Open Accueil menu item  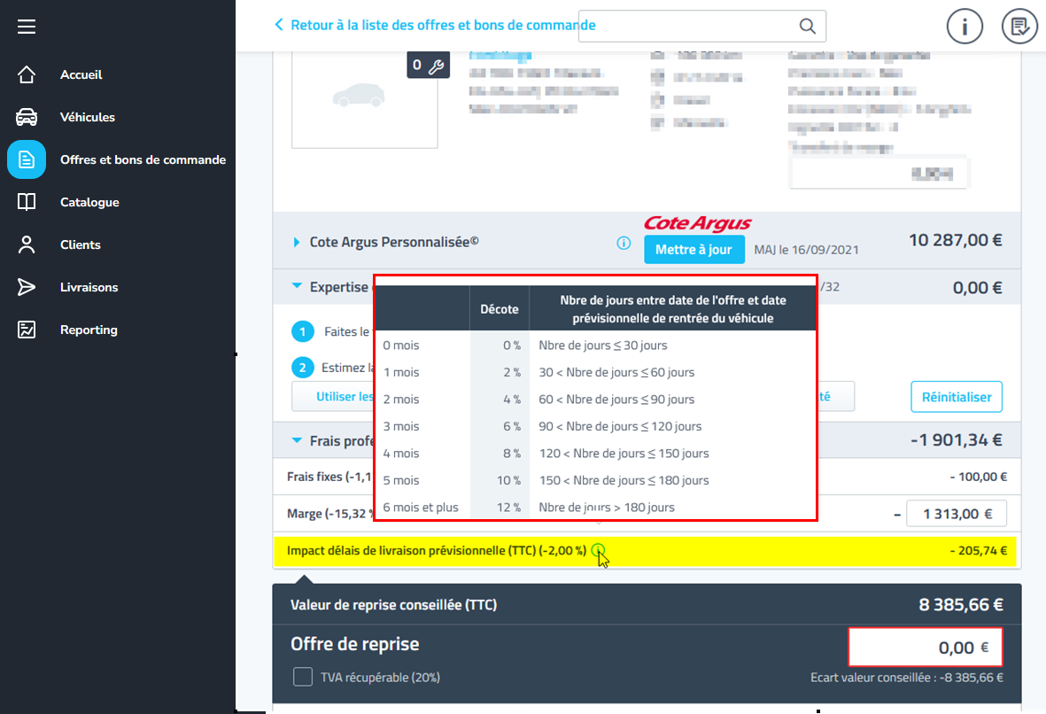pos(81,74)
